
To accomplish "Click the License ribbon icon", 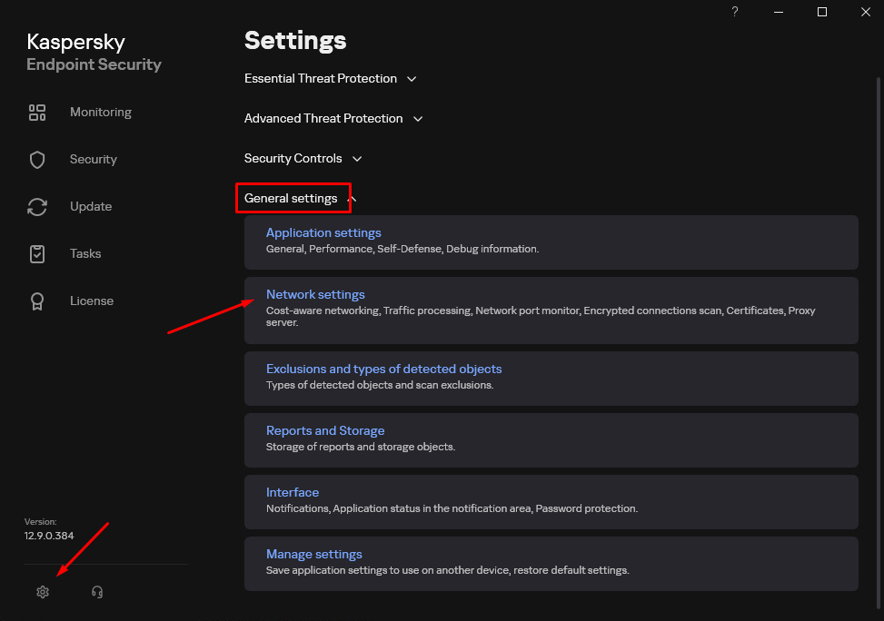I will click(x=37, y=301).
